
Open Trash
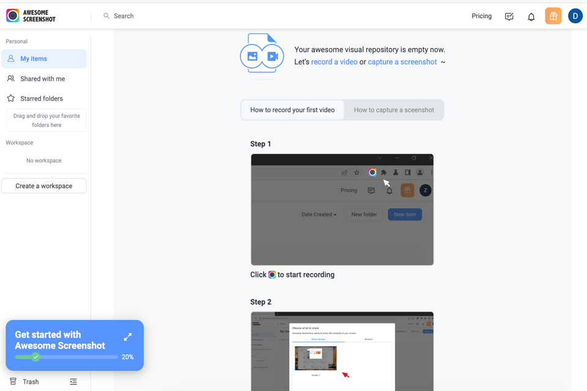(31, 382)
